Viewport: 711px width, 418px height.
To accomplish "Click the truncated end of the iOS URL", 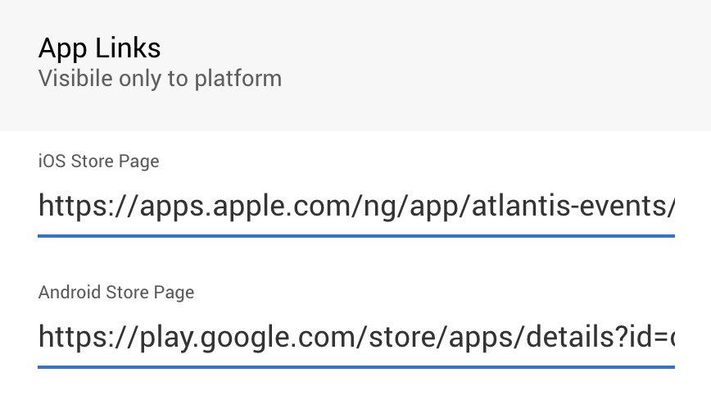I will pos(670,207).
